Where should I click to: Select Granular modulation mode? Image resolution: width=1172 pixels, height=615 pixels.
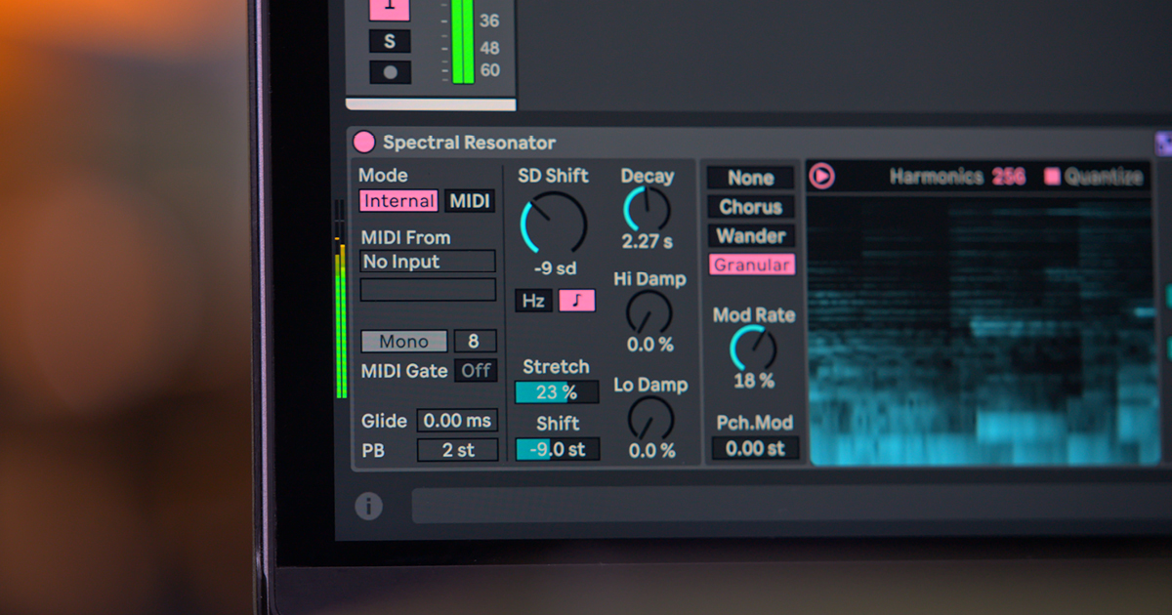752,265
